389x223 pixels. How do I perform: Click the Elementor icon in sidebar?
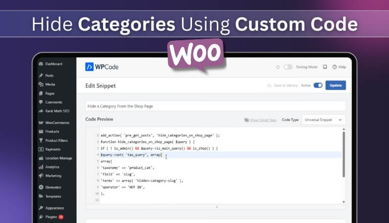(41, 187)
